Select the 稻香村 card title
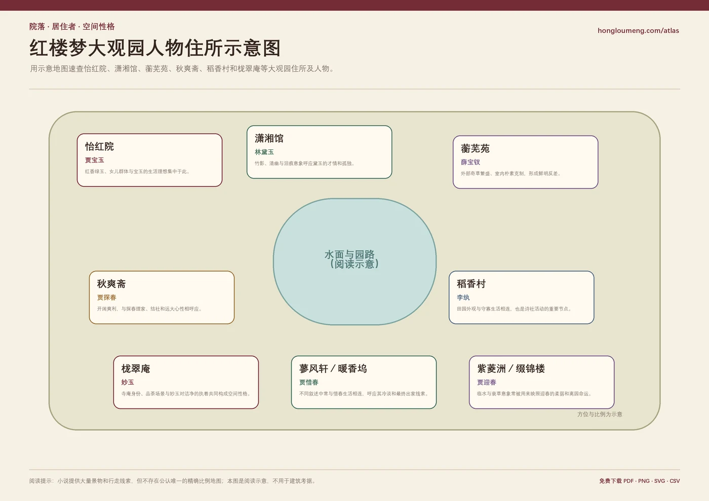This screenshot has width=709, height=501. 471,284
